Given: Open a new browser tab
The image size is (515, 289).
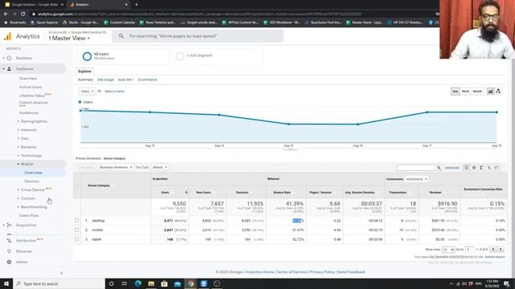Looking at the screenshot, I should tap(136, 5).
